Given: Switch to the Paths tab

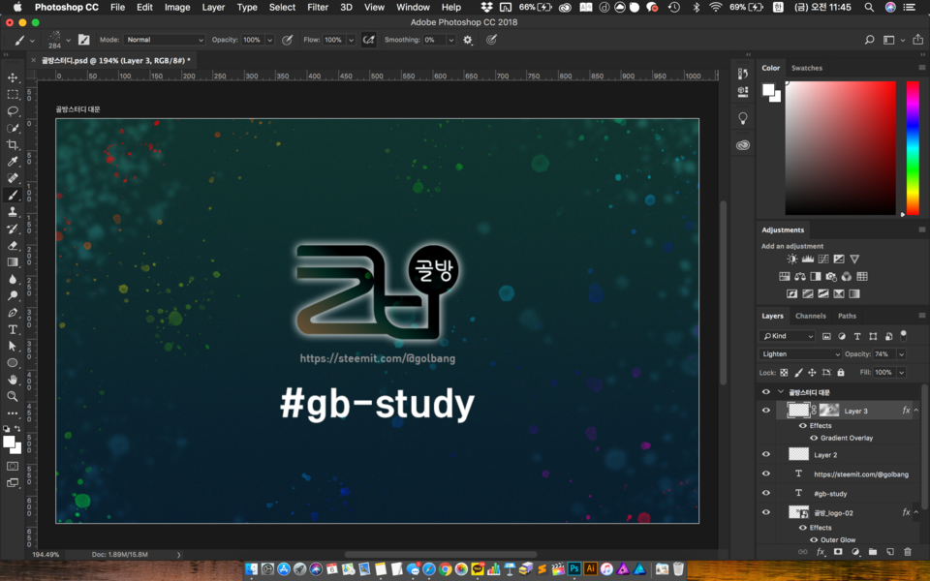Looking at the screenshot, I should (847, 316).
